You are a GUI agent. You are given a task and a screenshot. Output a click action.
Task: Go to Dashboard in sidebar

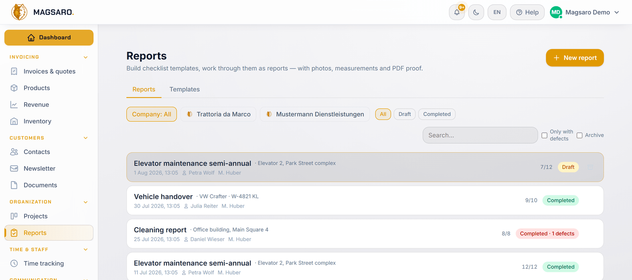click(49, 37)
